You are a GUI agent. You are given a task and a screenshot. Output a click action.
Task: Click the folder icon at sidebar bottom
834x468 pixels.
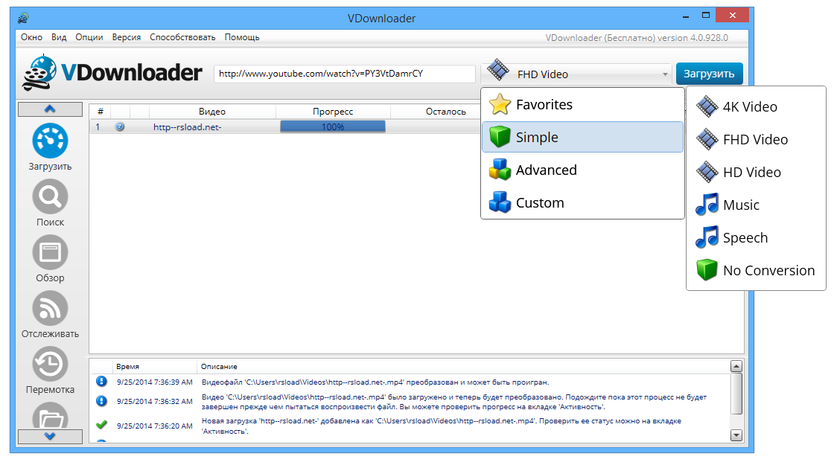(x=50, y=416)
